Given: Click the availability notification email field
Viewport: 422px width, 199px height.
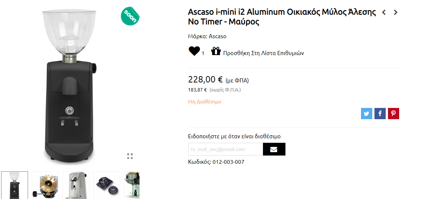Looking at the screenshot, I should pyautogui.click(x=226, y=149).
